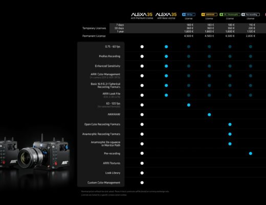The image size is (266, 205).
Task: Click the bright blue dot in 60 - 120 fps row
Action: (189, 105)
